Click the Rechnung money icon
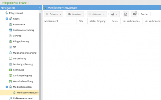The image size is (161, 100). [x=10, y=70]
